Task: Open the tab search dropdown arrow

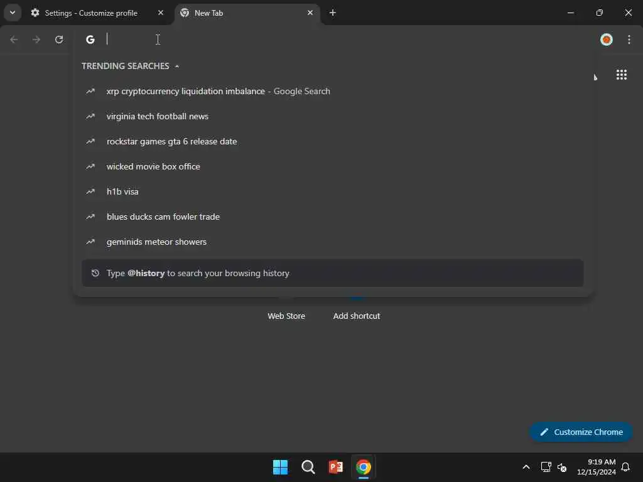Action: pyautogui.click(x=13, y=13)
